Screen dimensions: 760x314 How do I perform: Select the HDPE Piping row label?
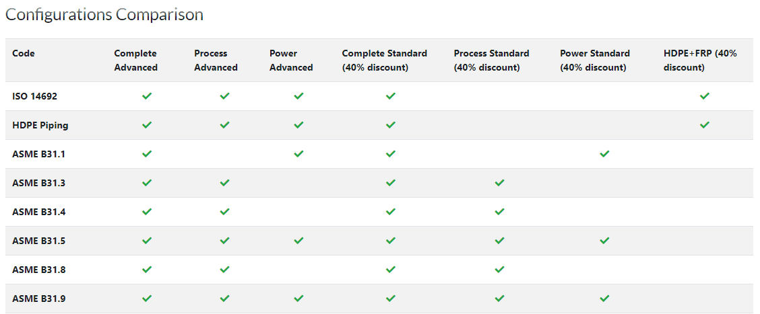(x=40, y=125)
